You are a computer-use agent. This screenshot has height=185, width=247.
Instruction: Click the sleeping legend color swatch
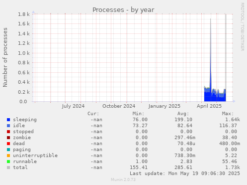point(8,120)
